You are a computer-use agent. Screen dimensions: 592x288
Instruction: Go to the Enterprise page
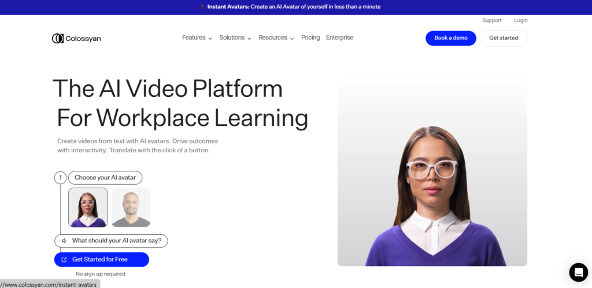(x=339, y=38)
